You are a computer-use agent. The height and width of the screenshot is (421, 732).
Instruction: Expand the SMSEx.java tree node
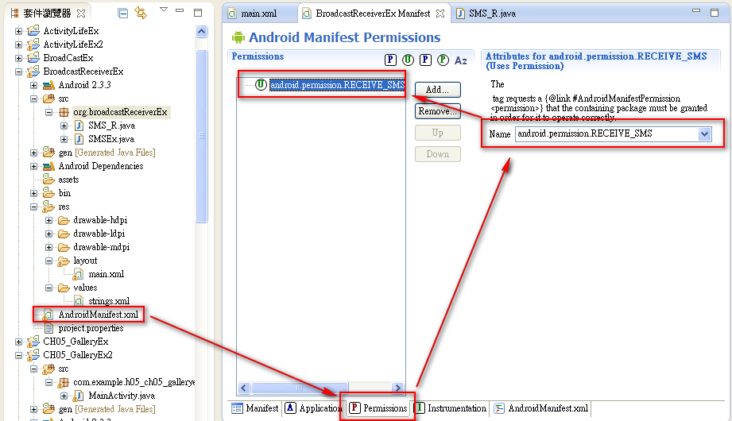[64, 140]
